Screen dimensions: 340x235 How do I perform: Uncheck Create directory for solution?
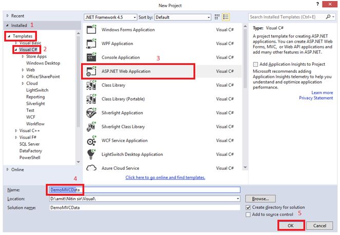pos(248,207)
